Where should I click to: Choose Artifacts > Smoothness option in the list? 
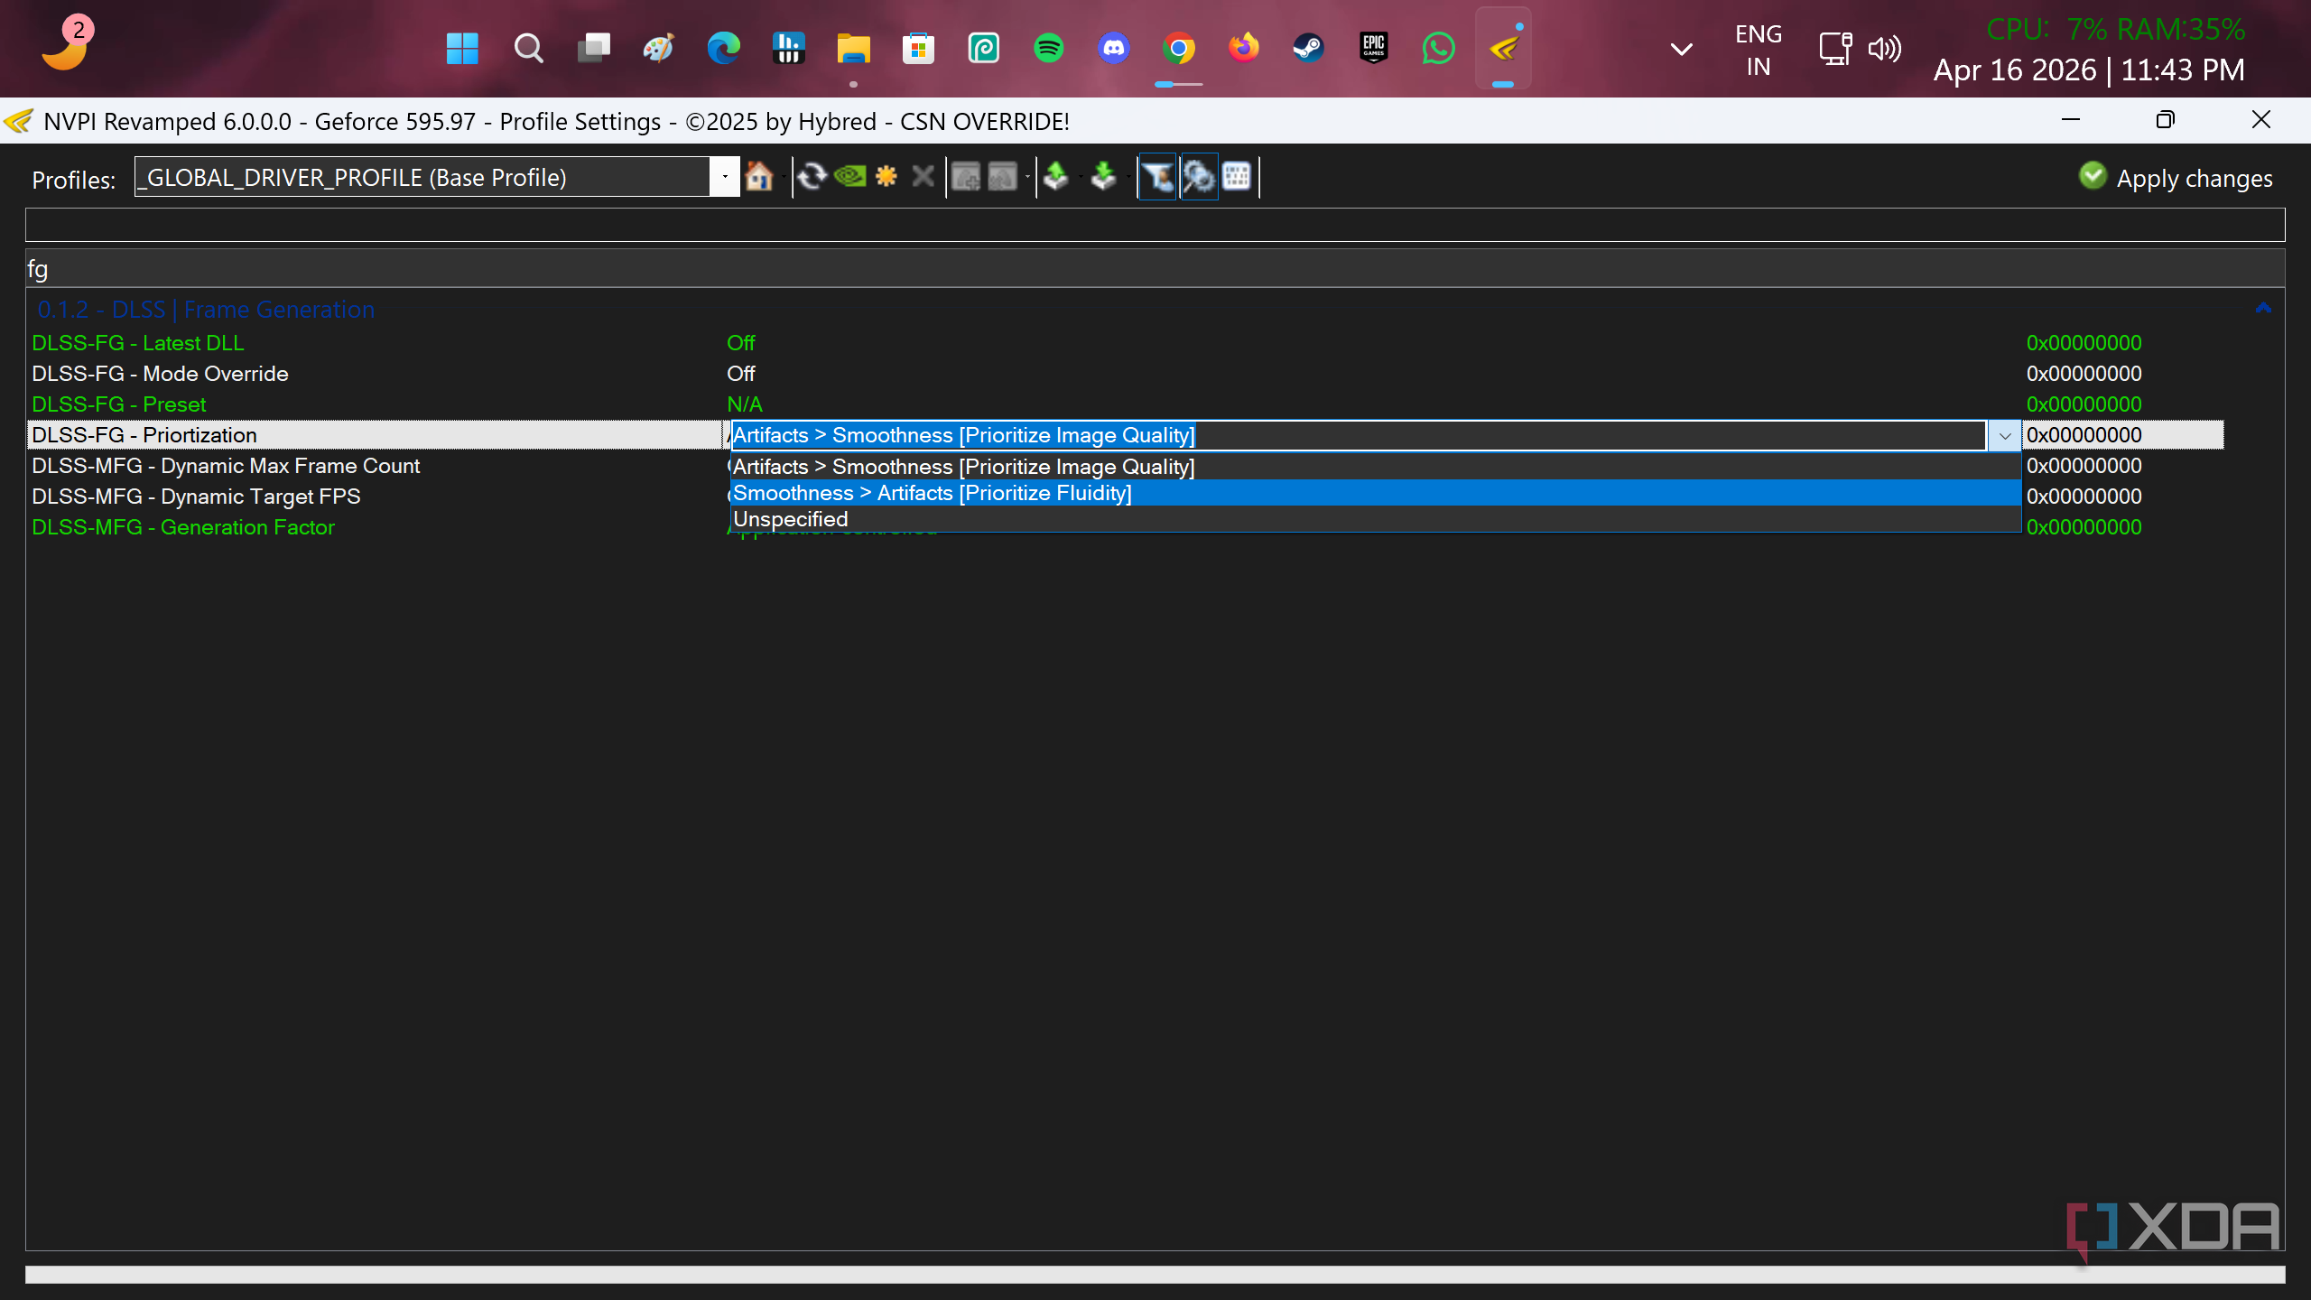tap(1374, 467)
